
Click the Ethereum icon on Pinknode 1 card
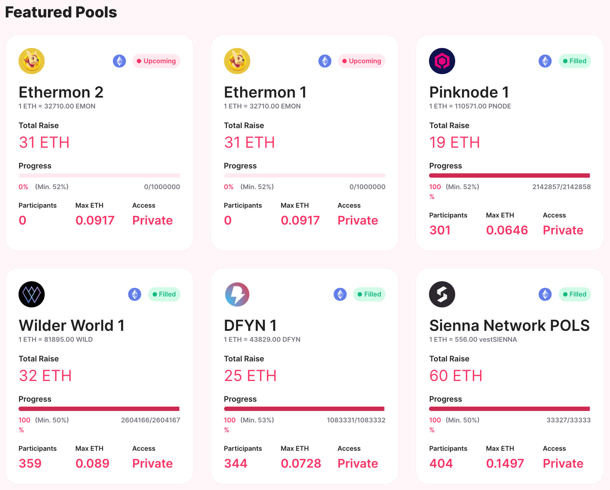[545, 61]
